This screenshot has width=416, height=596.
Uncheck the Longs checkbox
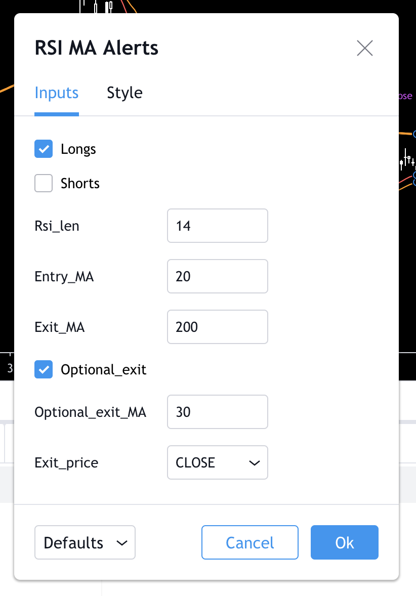pyautogui.click(x=44, y=149)
